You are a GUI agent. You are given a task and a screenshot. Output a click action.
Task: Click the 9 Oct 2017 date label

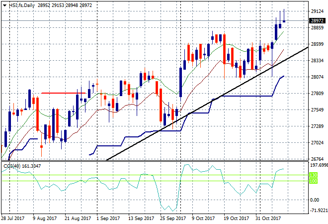click(x=203, y=219)
